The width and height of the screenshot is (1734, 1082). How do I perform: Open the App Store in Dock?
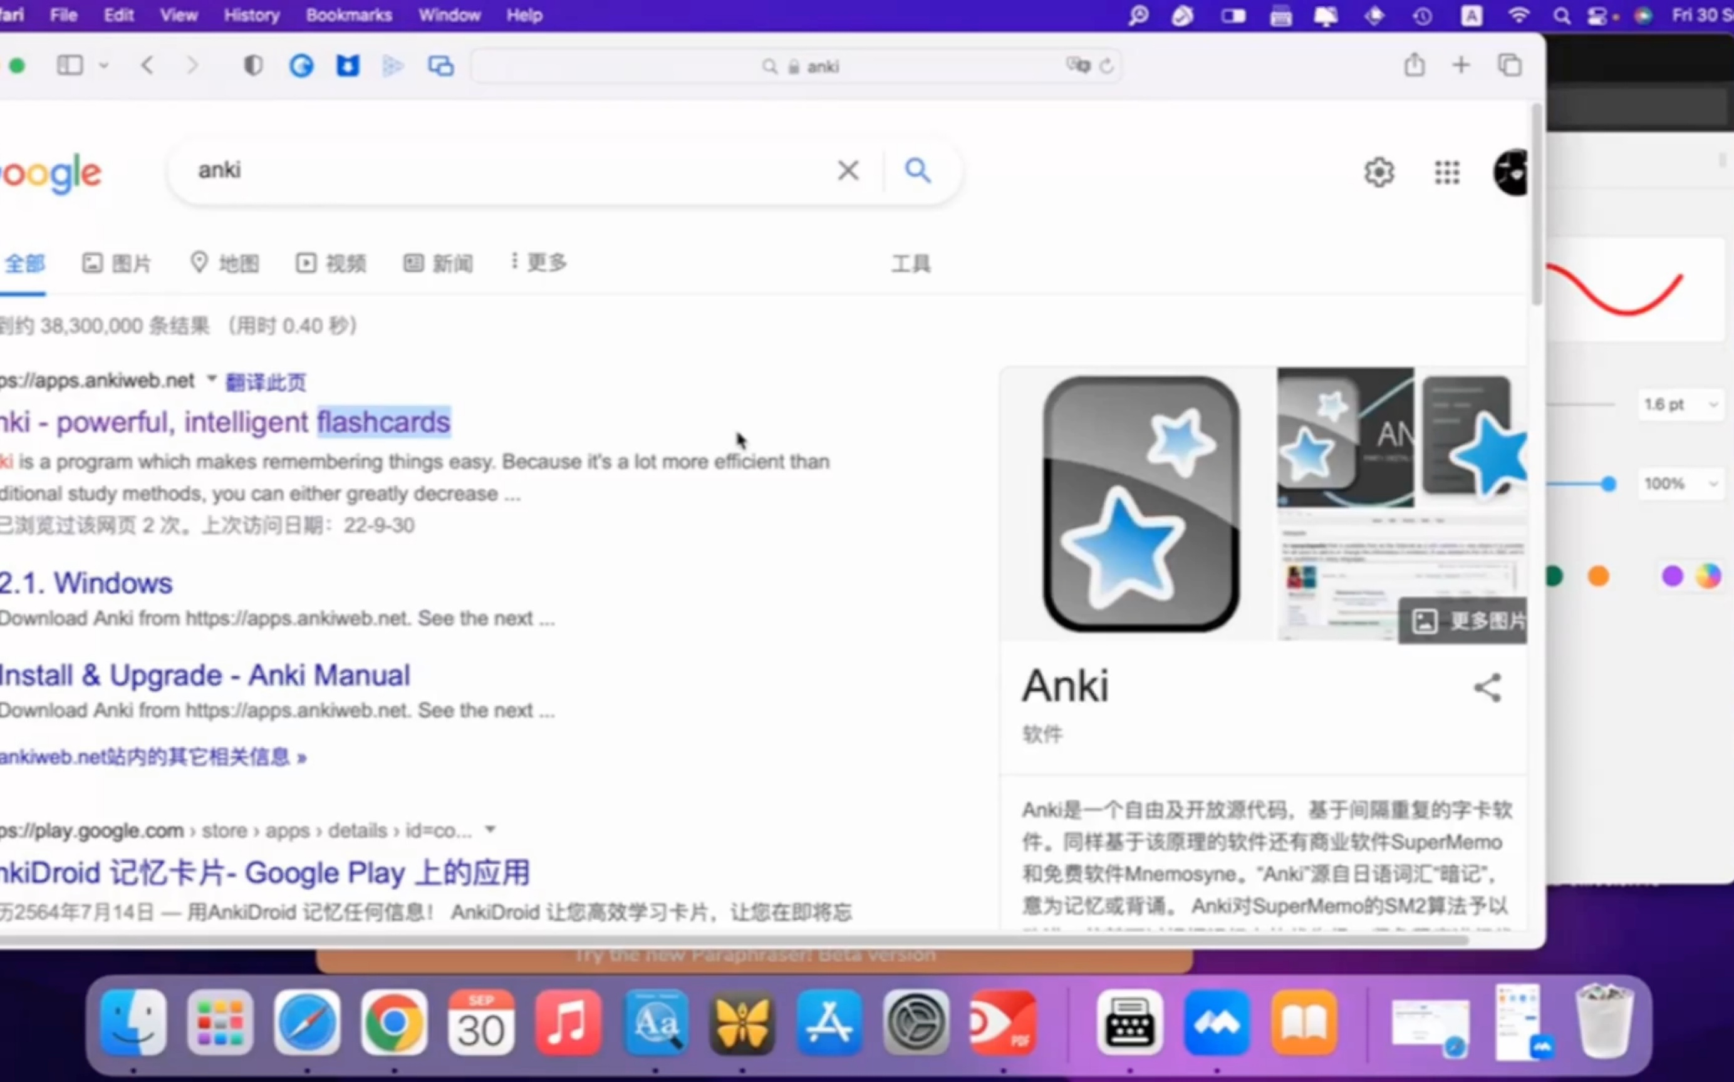pos(829,1022)
